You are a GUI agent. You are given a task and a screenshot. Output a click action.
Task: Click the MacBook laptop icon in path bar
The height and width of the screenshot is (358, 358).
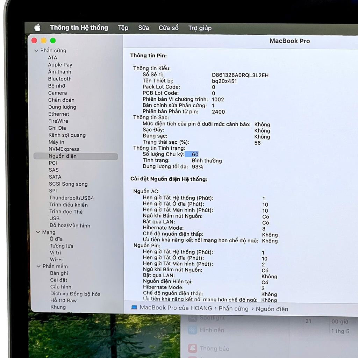134,307
